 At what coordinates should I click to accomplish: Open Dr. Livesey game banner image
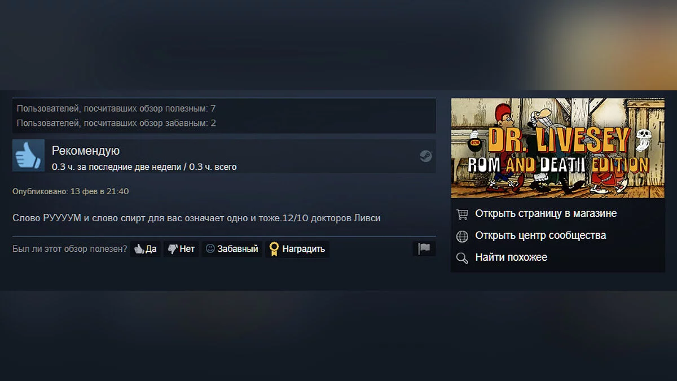[x=557, y=148]
